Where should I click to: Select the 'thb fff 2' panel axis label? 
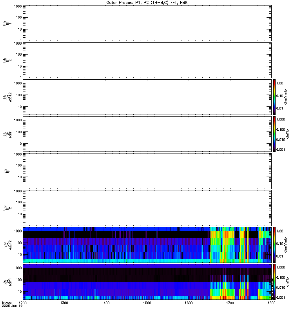pos(7,60)
